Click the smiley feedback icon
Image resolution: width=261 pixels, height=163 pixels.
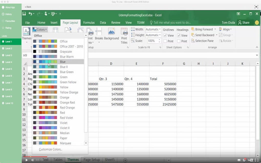tap(257, 22)
